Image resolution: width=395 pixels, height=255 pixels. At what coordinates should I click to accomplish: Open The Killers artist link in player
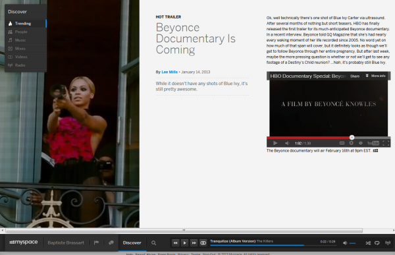pyautogui.click(x=265, y=241)
